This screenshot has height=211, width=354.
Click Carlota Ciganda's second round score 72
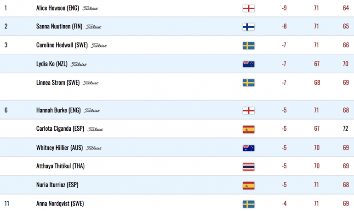point(345,128)
